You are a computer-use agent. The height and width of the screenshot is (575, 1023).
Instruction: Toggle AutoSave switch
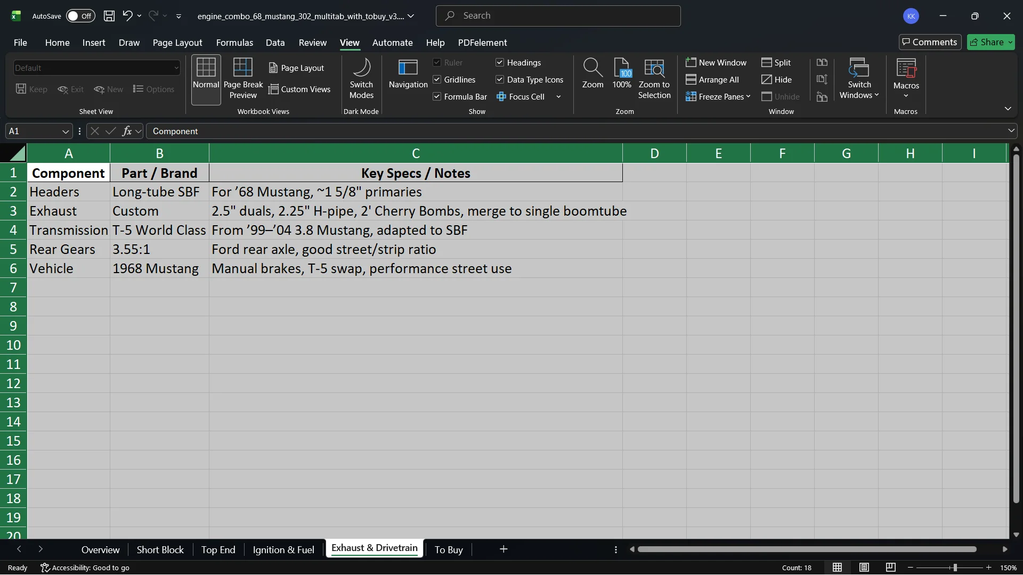coord(80,16)
